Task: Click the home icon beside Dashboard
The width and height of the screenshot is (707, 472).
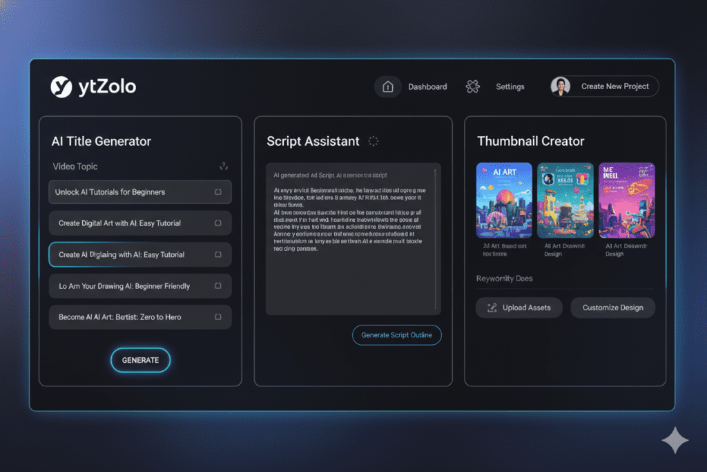Action: (x=388, y=86)
